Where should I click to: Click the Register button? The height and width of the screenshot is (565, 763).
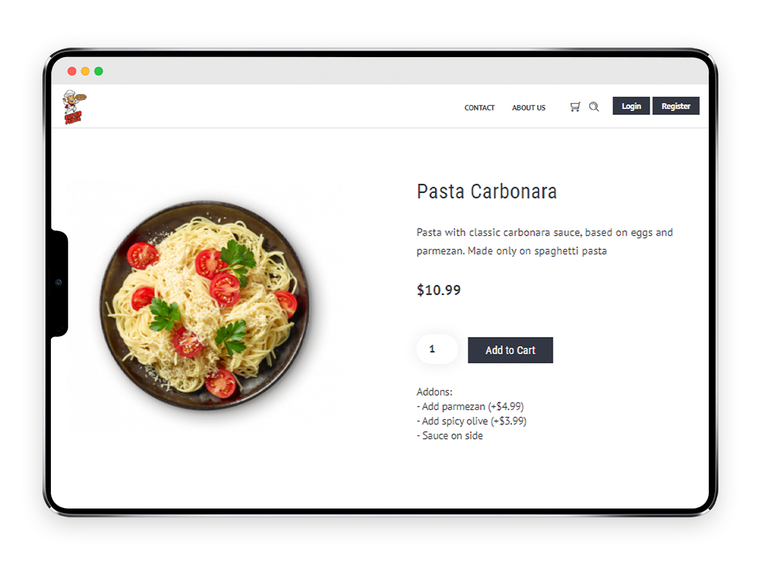[676, 106]
